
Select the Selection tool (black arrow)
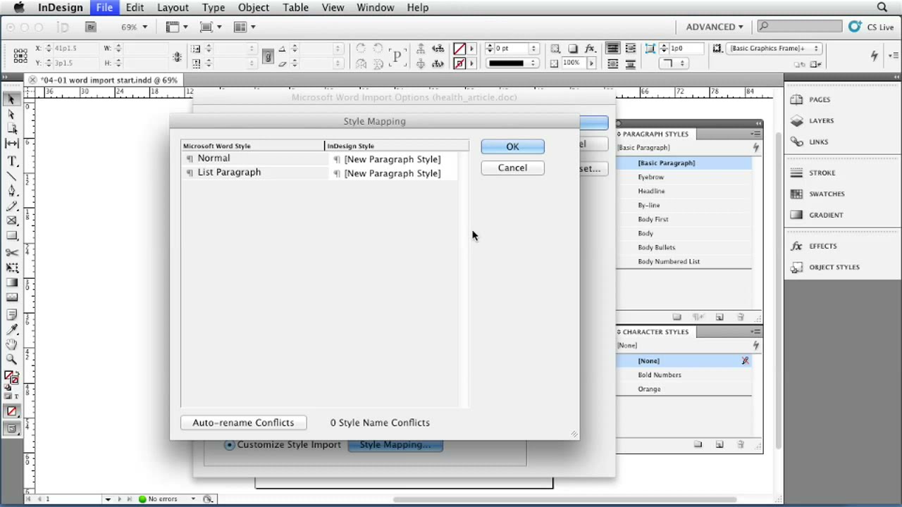click(12, 99)
